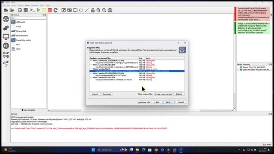
Task: Open the Tools menu
Action: coord(42,6)
